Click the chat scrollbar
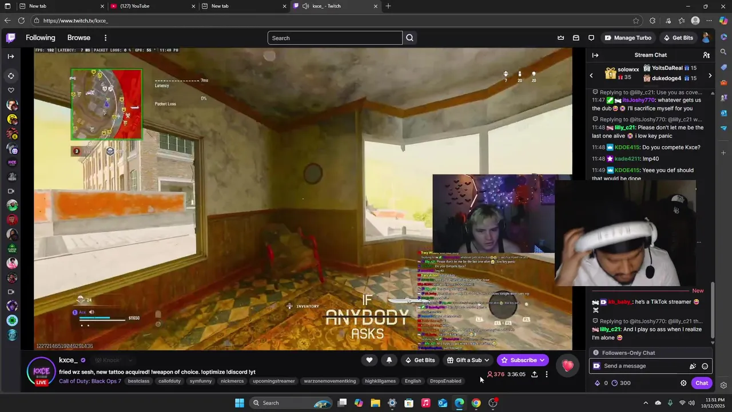 point(713,311)
